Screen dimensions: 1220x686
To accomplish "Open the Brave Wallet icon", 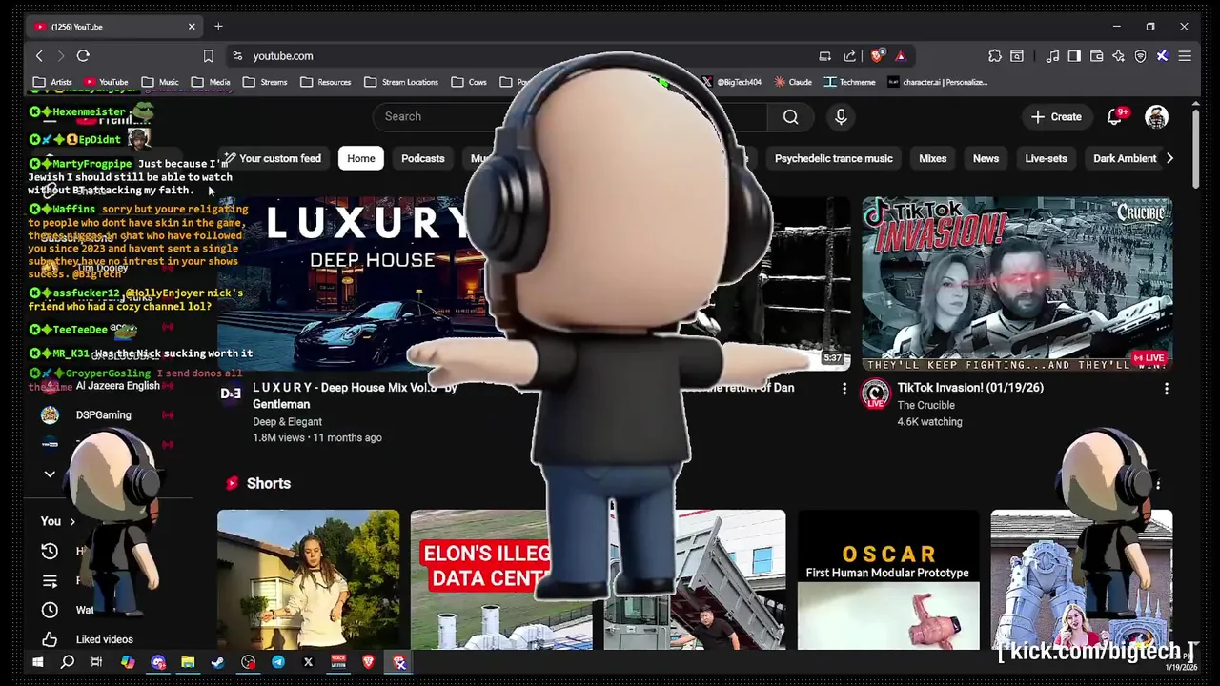I will pos(1096,56).
